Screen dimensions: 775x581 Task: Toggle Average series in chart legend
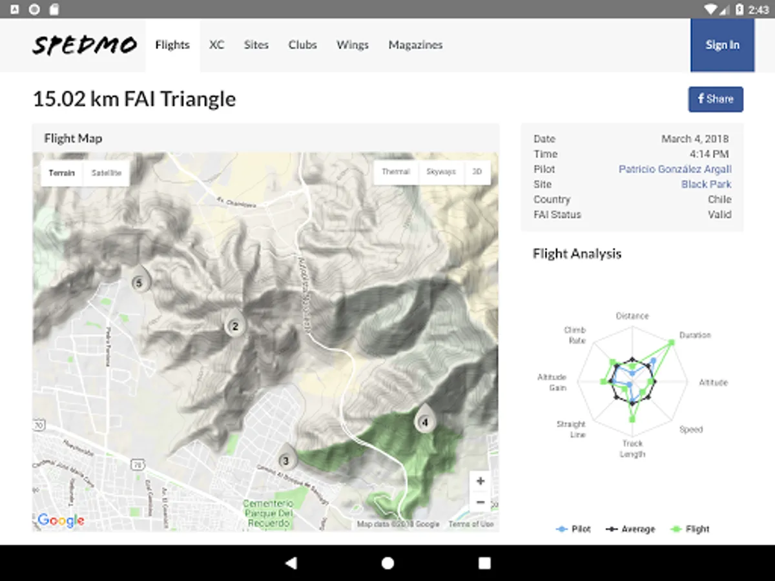tap(630, 529)
